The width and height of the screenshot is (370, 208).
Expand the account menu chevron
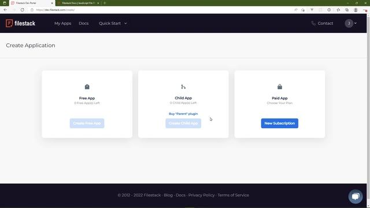[x=356, y=23]
